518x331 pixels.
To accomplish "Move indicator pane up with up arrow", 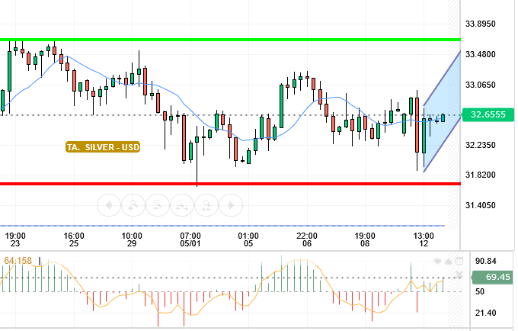I will (448, 262).
